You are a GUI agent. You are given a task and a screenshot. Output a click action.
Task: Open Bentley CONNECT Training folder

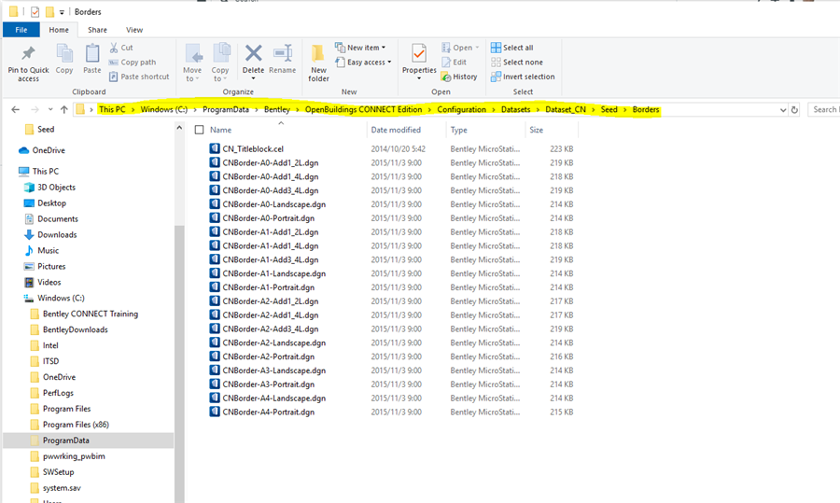coord(84,314)
